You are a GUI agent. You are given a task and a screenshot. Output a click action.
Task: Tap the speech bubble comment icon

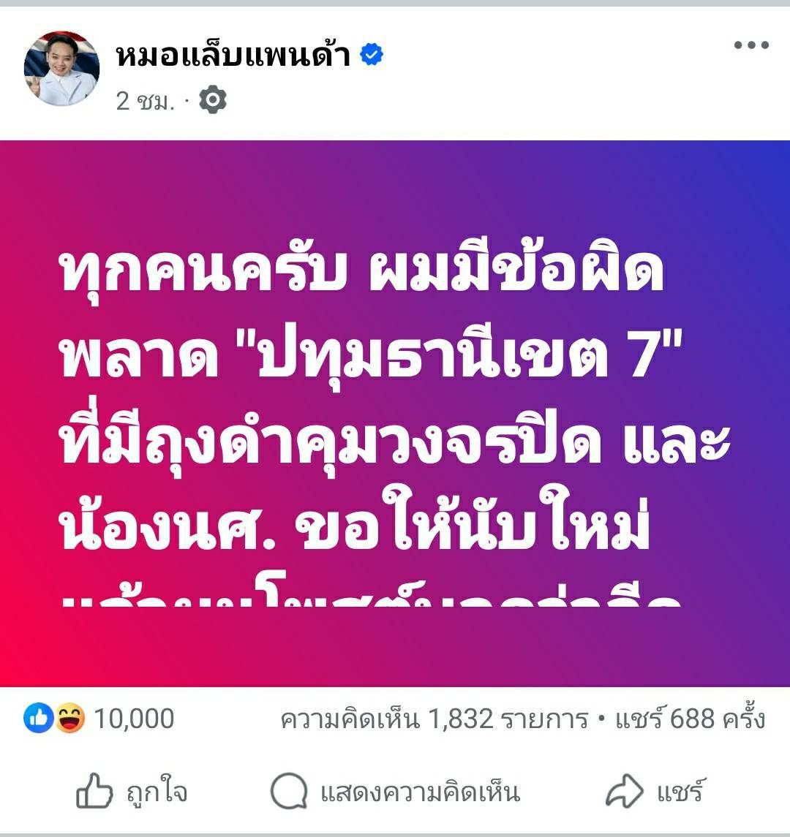(289, 790)
